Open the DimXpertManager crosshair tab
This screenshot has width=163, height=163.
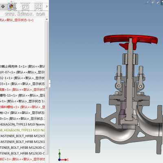tap(3, 6)
